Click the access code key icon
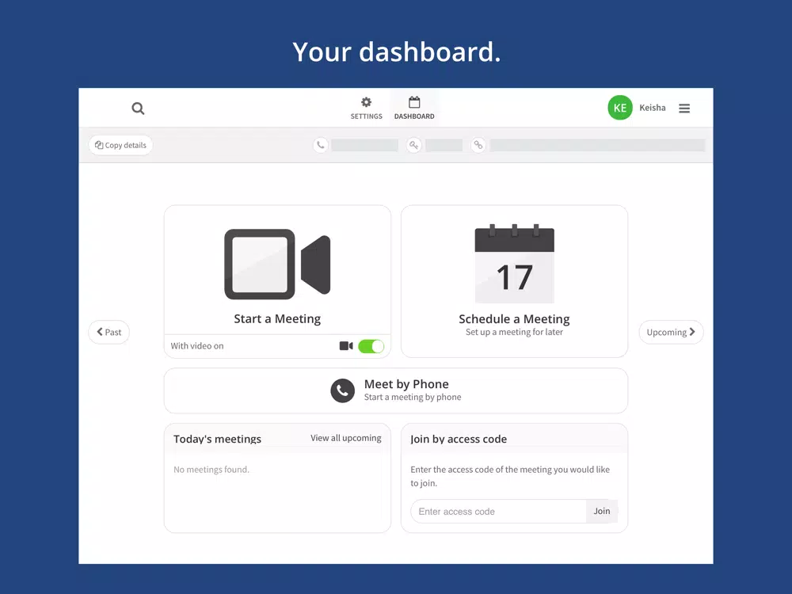The height and width of the screenshot is (594, 792). pos(413,145)
